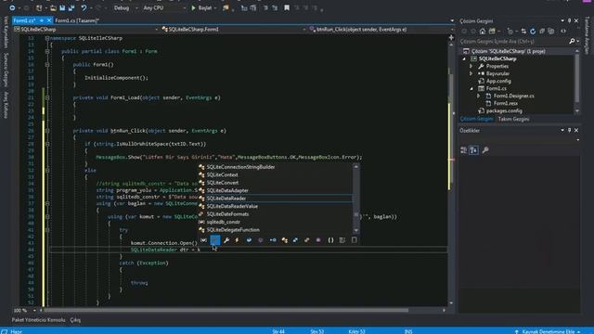Image resolution: width=594 pixels, height=334 pixels.
Task: Open the Debug configuration dropdown
Action: 125,8
